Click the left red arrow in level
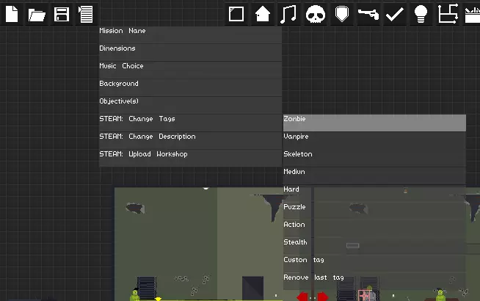 click(x=302, y=297)
